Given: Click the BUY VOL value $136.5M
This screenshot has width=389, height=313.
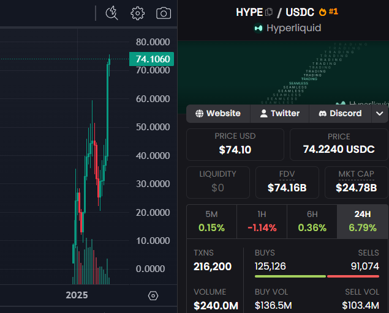Looking at the screenshot, I should (273, 306).
